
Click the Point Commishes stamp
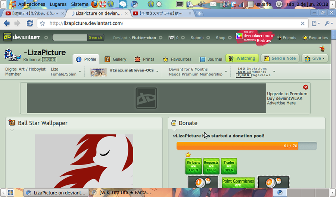pos(238,183)
